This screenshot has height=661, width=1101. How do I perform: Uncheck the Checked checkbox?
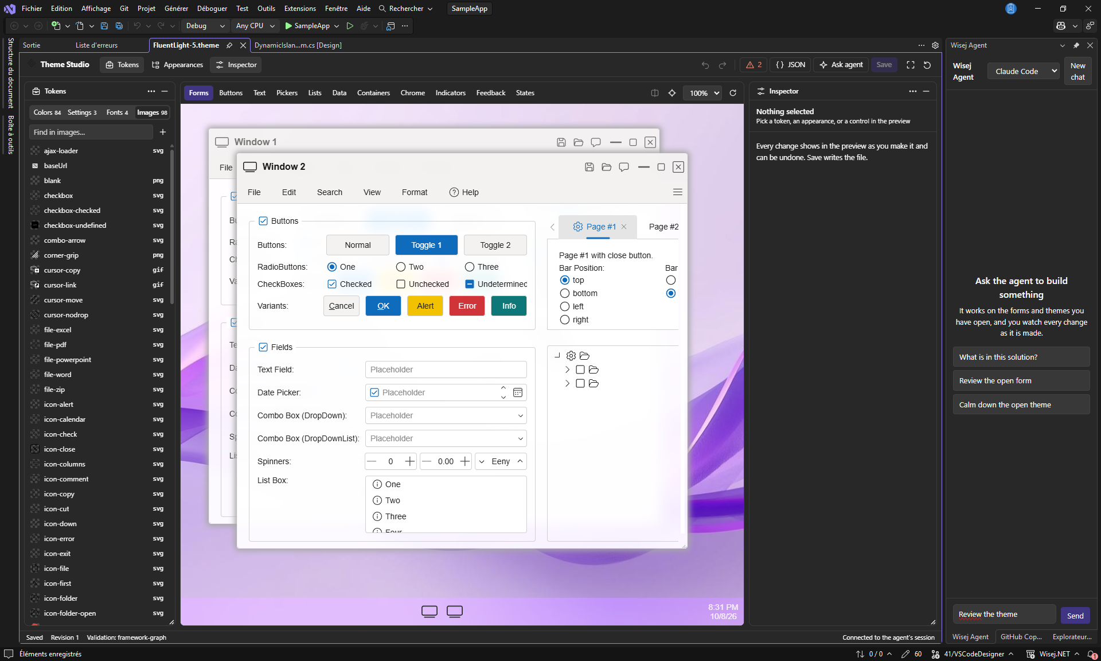click(332, 284)
